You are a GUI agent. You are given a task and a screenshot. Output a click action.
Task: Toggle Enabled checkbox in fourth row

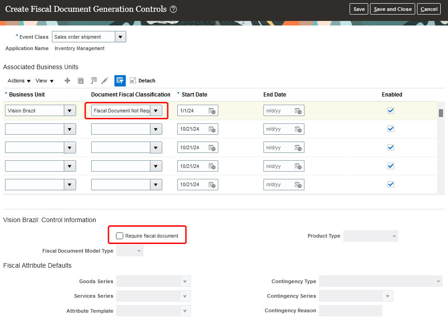point(391,166)
